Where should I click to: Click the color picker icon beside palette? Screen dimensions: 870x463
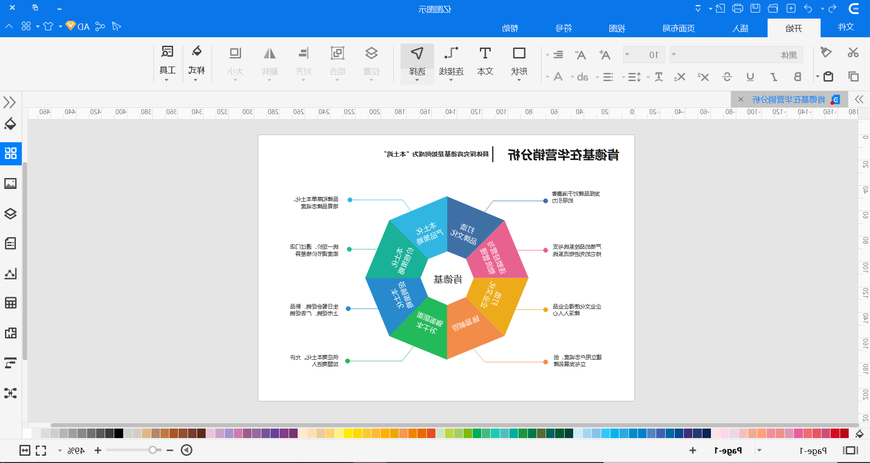[x=860, y=434]
